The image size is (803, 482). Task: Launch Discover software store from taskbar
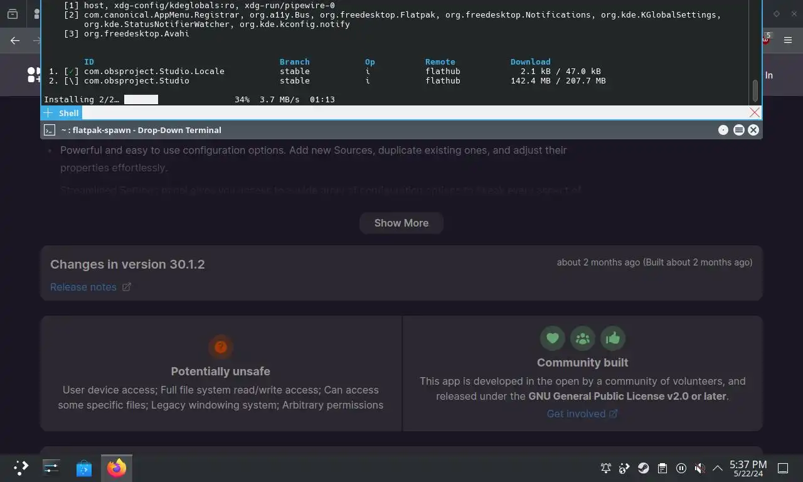pos(84,468)
